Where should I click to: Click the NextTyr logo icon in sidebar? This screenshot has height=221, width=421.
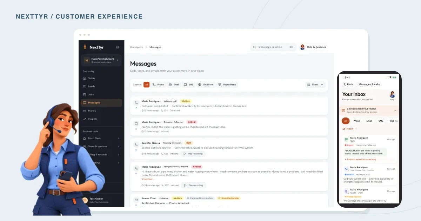coord(85,47)
